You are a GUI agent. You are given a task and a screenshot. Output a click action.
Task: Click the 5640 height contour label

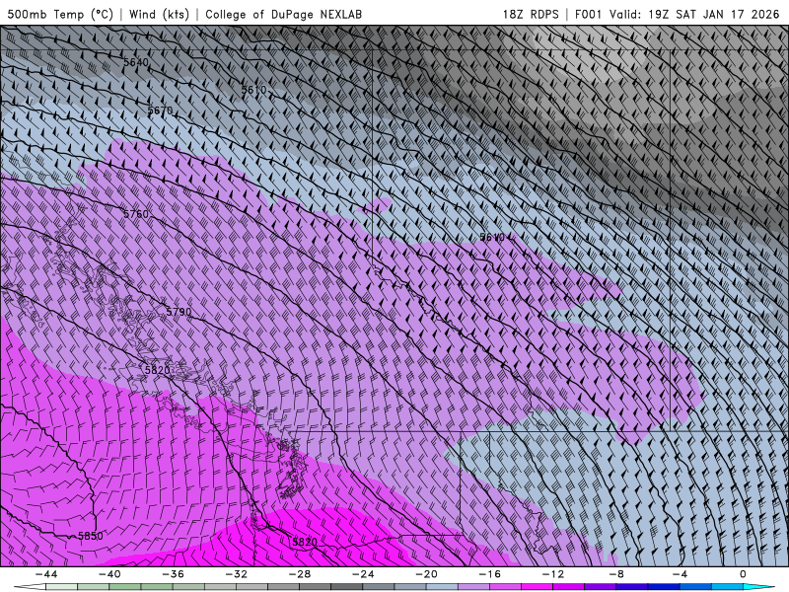pos(136,62)
